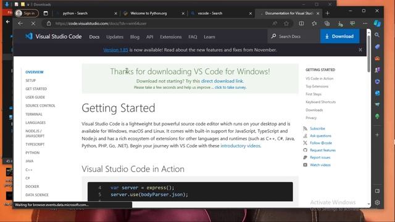Open the browser essentials heart icon
This screenshot has width=395, height=222.
352,23
